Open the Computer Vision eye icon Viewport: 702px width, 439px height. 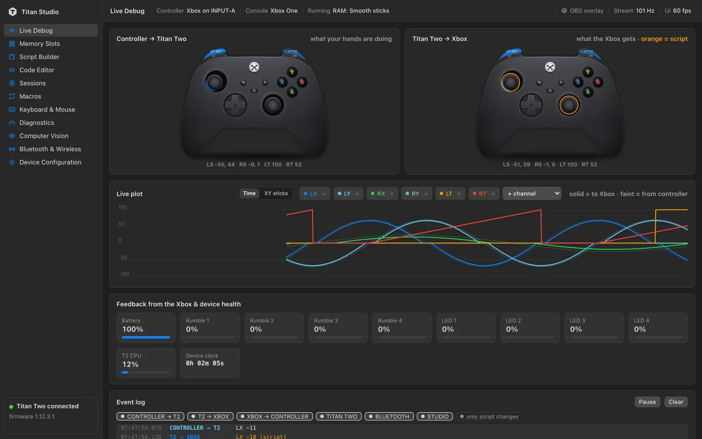point(12,136)
